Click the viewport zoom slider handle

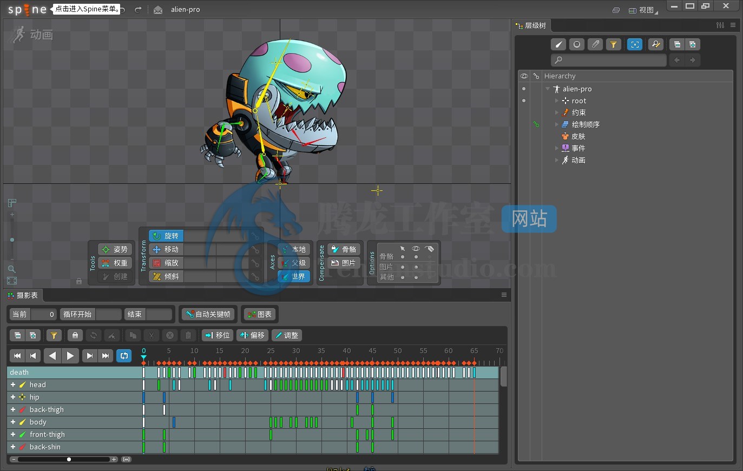(12, 240)
